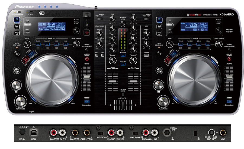Toggle the left deck ECHO effect button
The height and width of the screenshot is (149, 244).
click(56, 44)
